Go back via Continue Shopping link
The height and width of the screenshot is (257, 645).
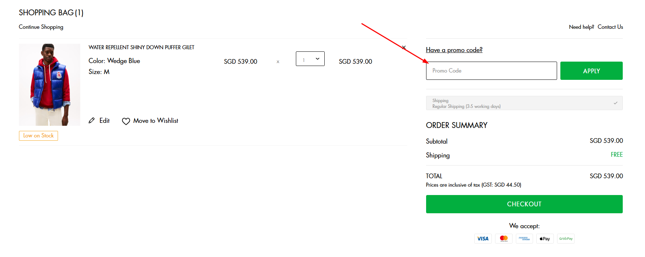click(41, 27)
